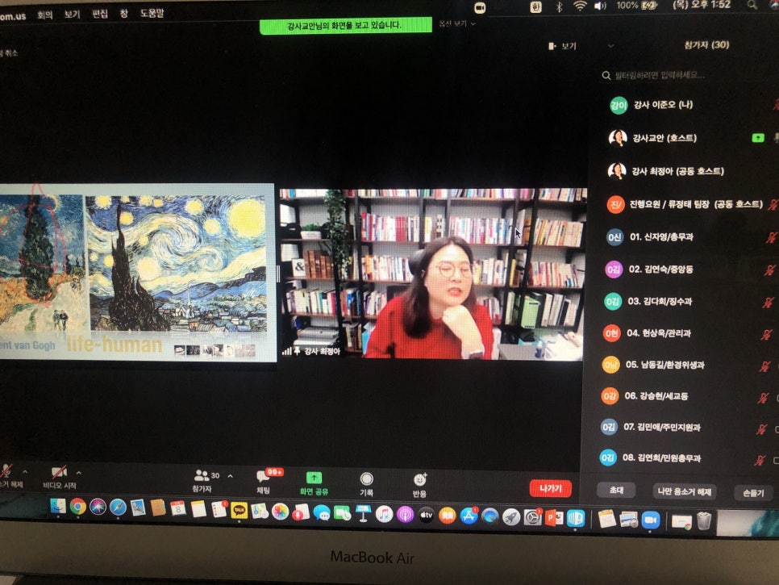Open Podcasts from the Dock

pyautogui.click(x=406, y=515)
